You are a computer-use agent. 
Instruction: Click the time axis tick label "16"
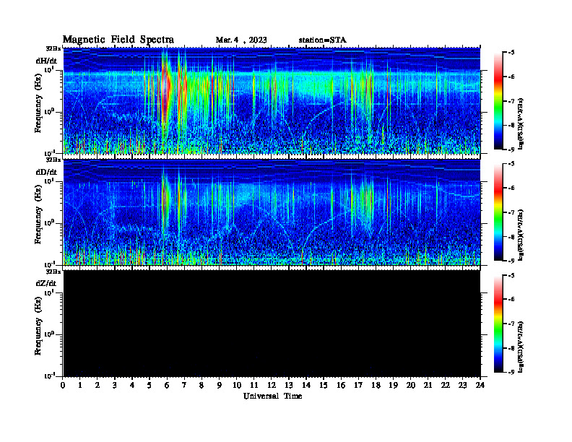(x=341, y=385)
